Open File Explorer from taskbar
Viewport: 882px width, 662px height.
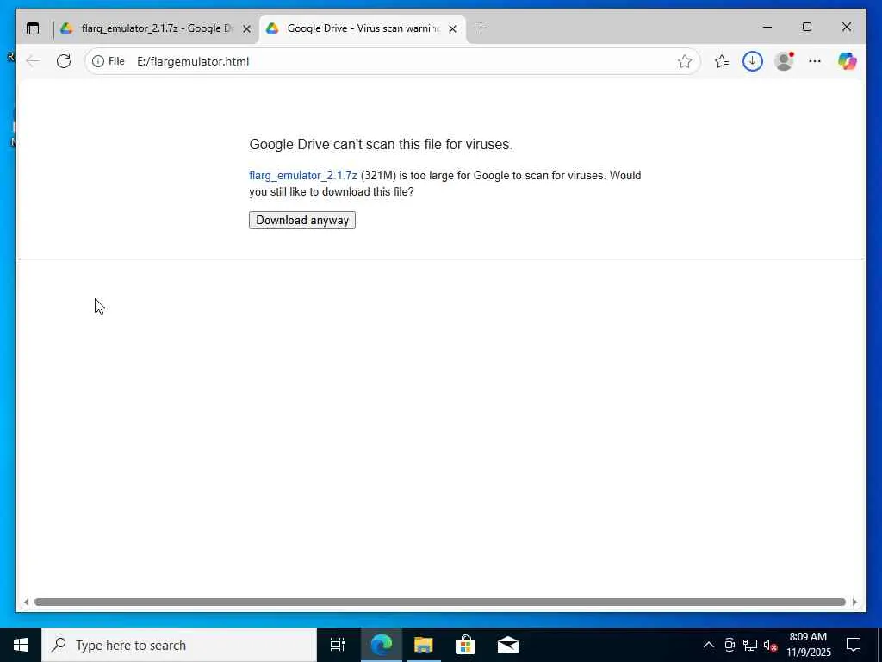(424, 645)
